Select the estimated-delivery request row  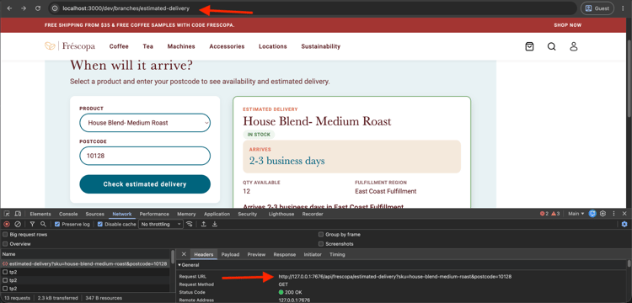tap(84, 264)
